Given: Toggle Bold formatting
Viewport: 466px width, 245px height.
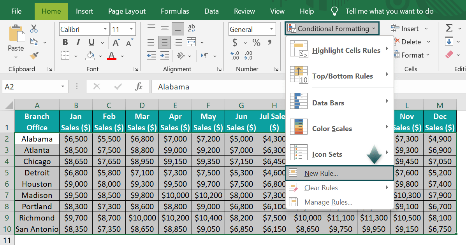Looking at the screenshot, I should (x=66, y=42).
